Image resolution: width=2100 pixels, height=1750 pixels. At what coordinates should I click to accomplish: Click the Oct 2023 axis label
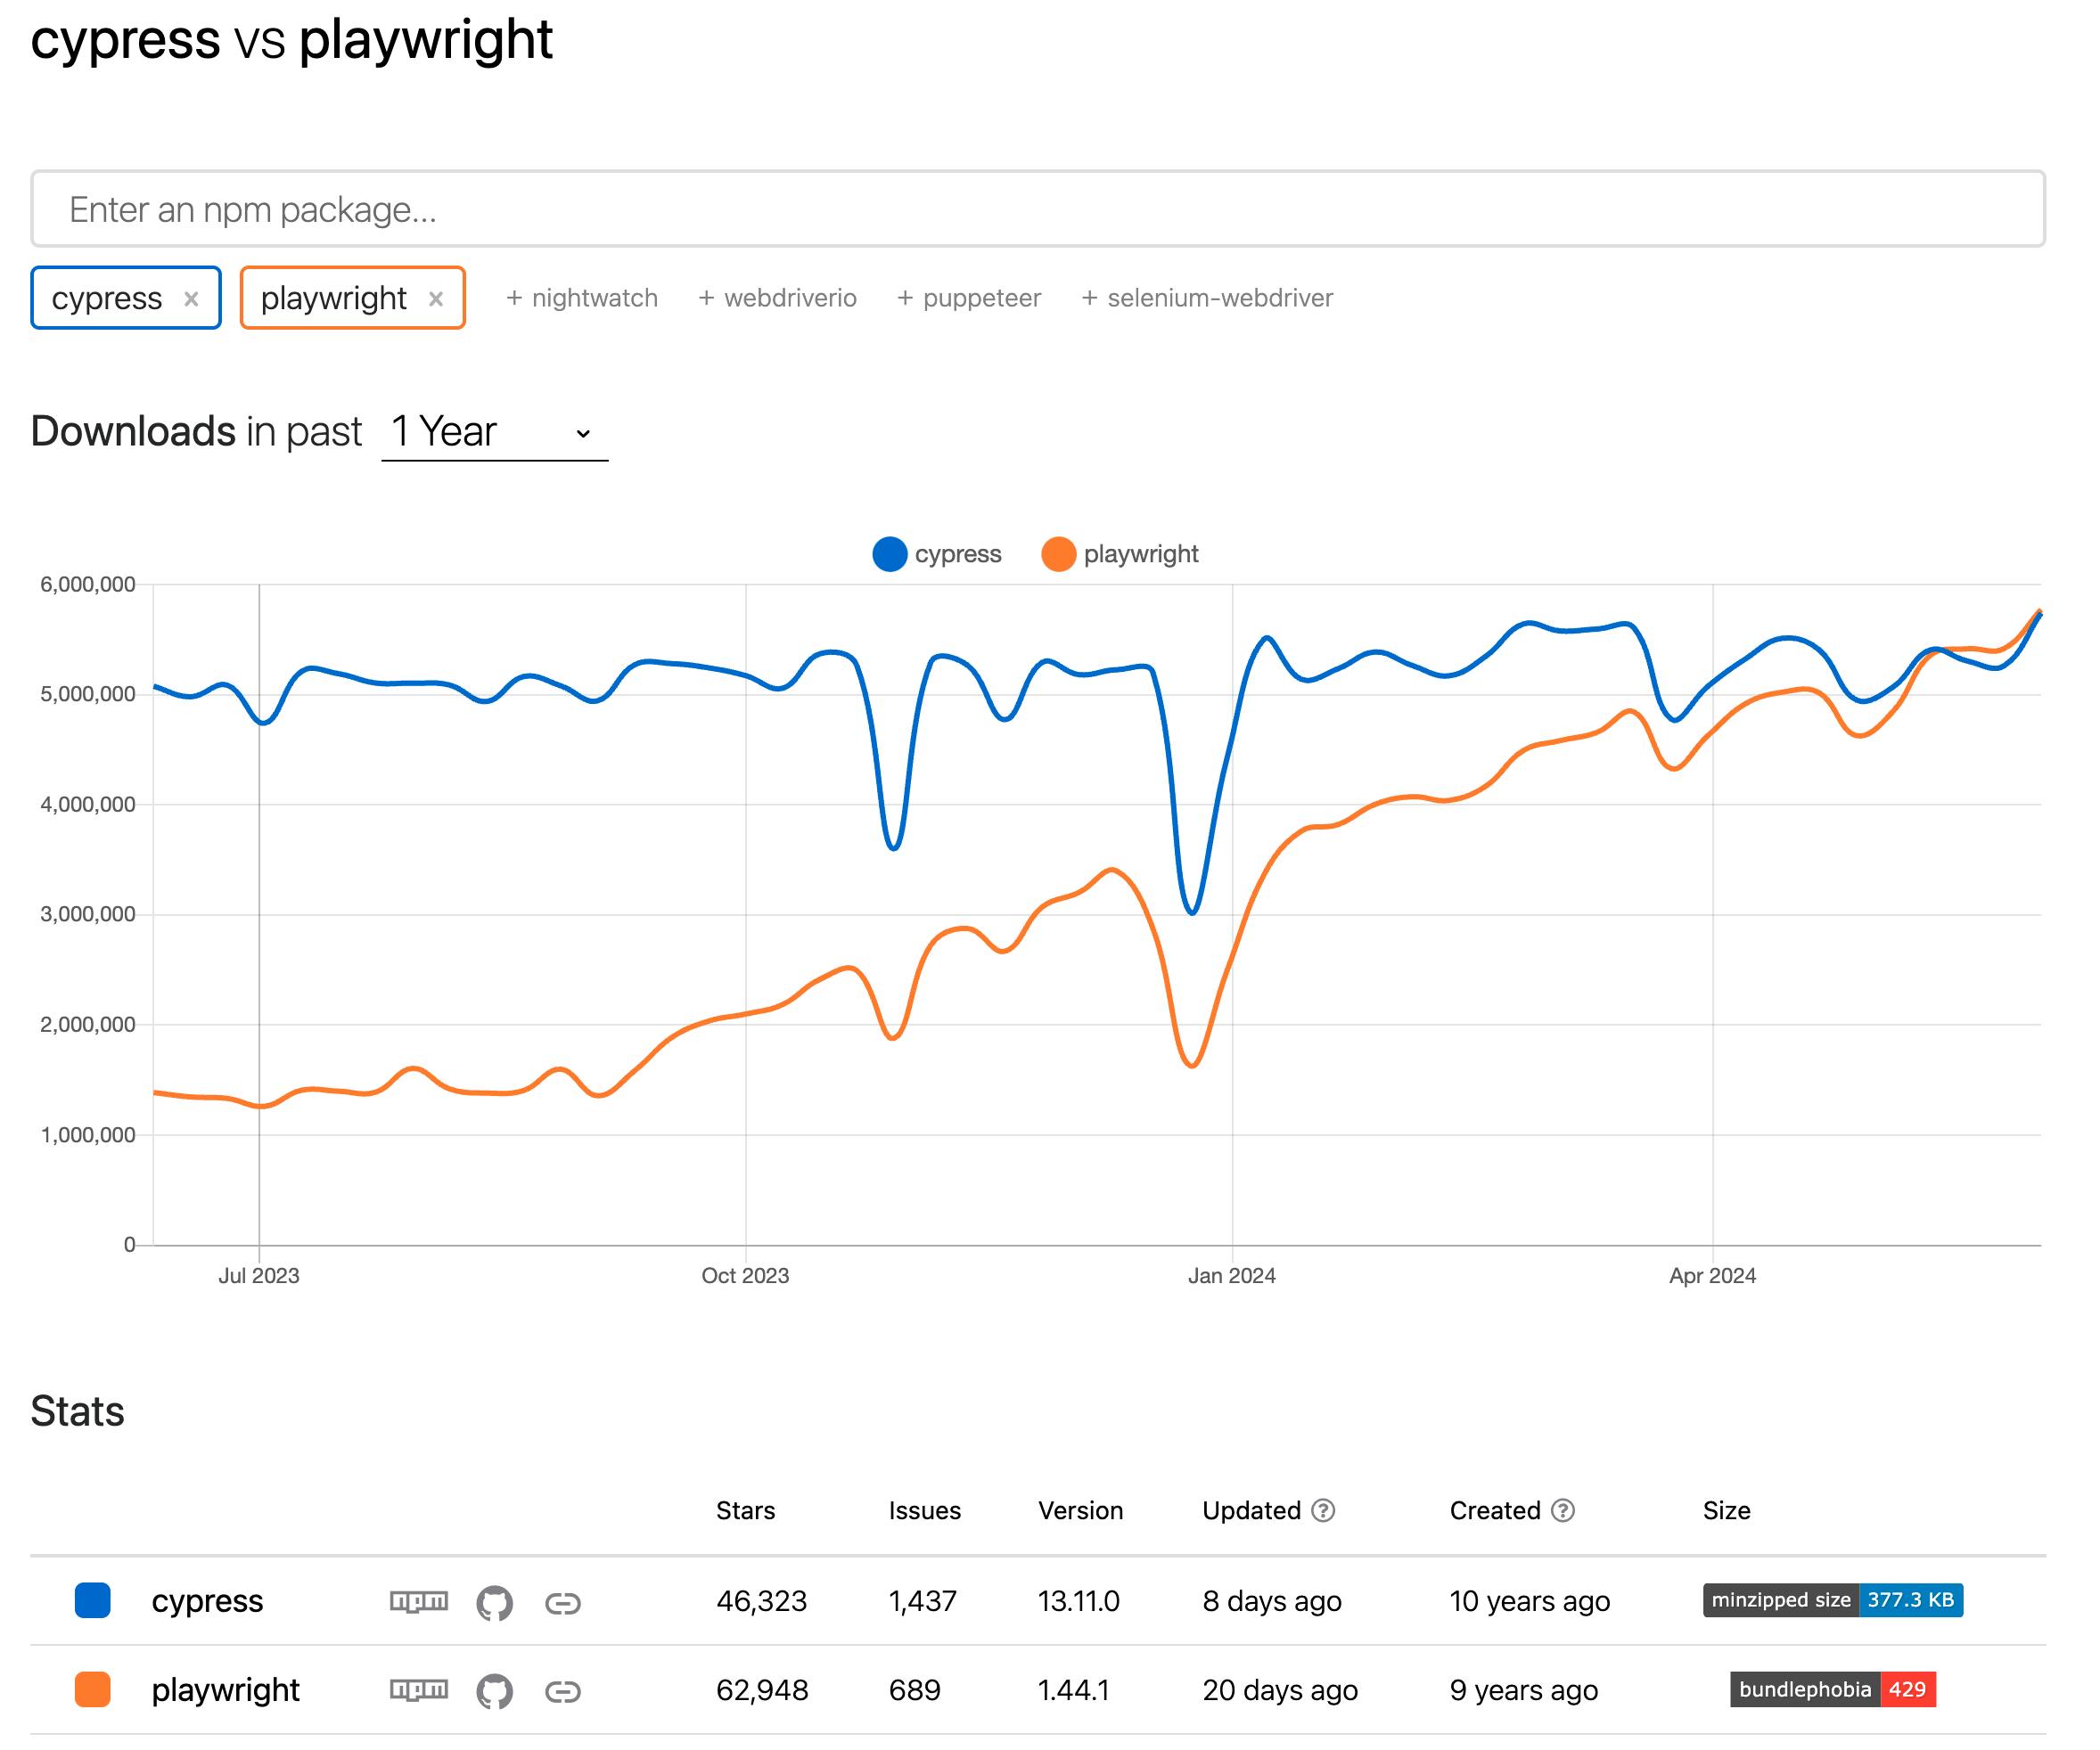pyautogui.click(x=745, y=1275)
